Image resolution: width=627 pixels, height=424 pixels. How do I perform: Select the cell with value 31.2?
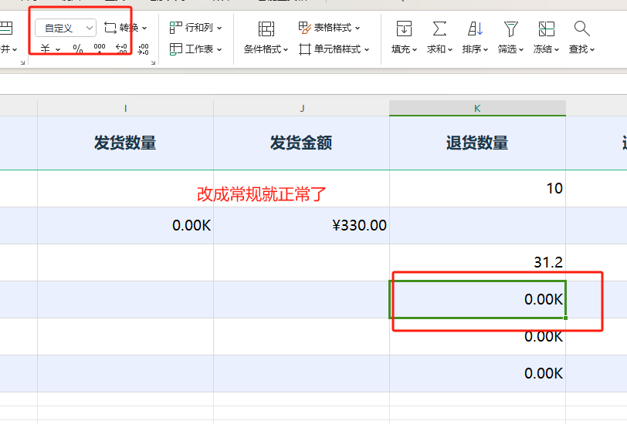pos(477,262)
